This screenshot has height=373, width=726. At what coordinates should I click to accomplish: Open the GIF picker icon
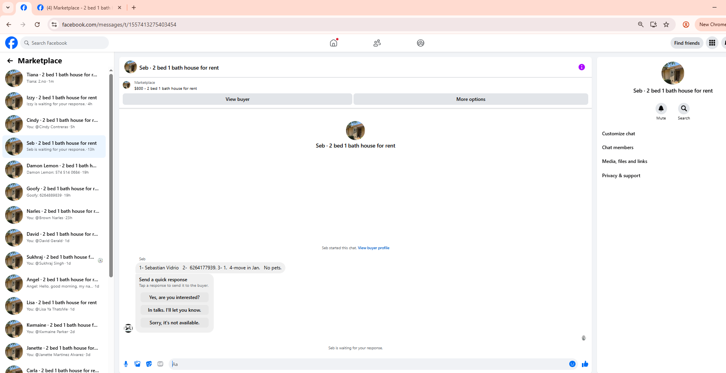(x=160, y=364)
